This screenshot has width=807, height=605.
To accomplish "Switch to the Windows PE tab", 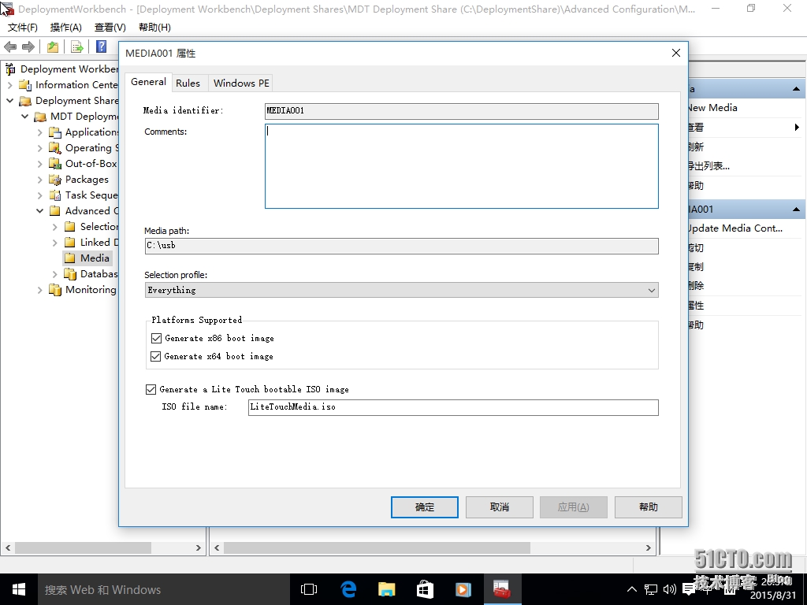I will (241, 83).
